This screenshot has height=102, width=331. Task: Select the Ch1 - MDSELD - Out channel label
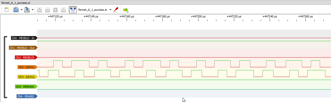click(x=23, y=48)
